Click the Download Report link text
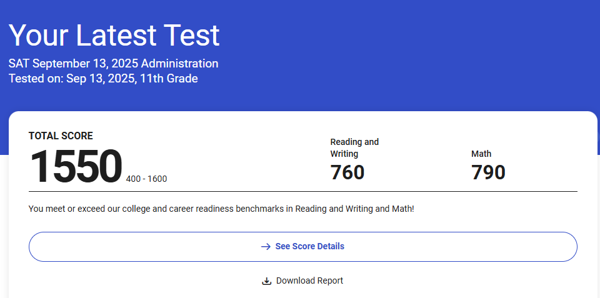 coord(309,281)
